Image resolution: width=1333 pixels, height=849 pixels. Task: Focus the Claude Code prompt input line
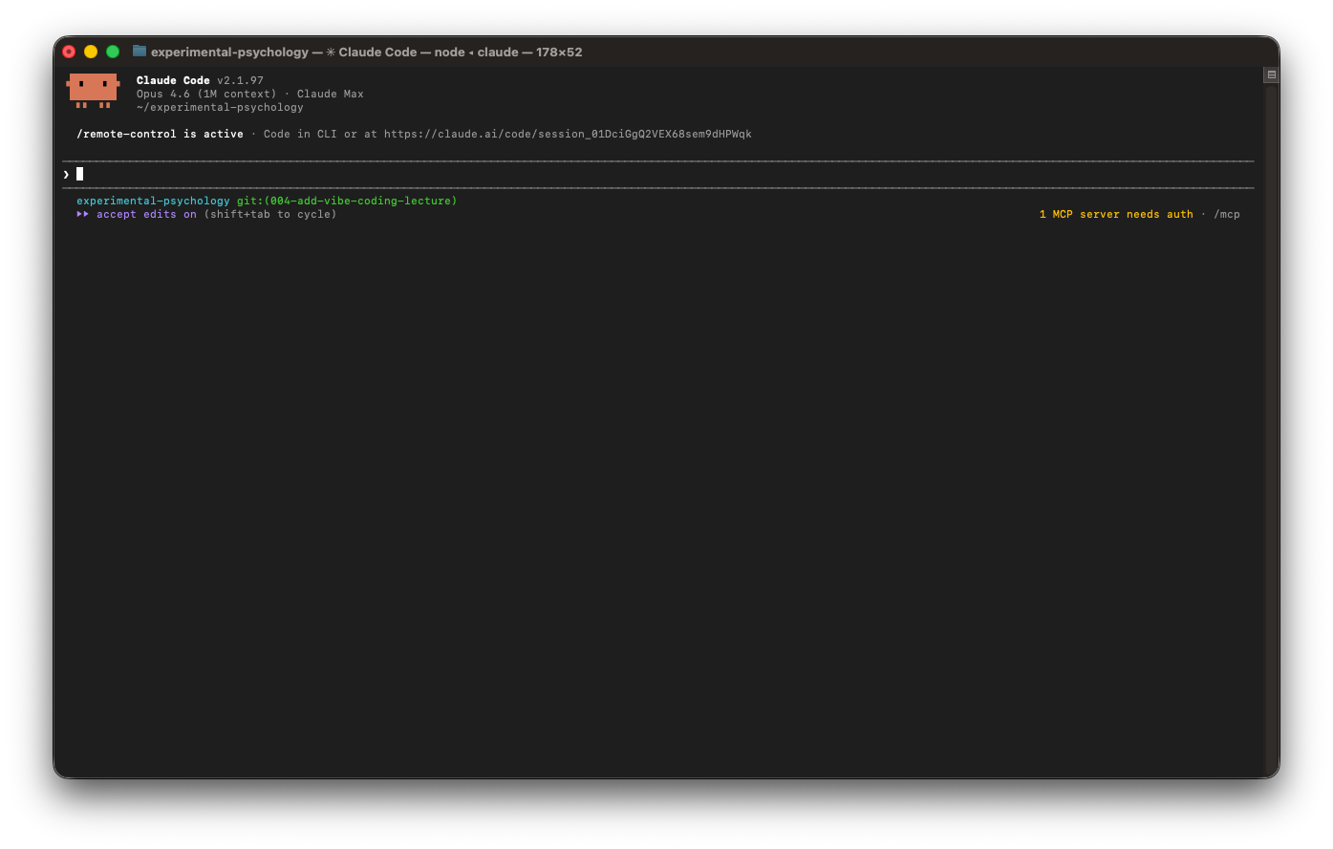[573, 174]
